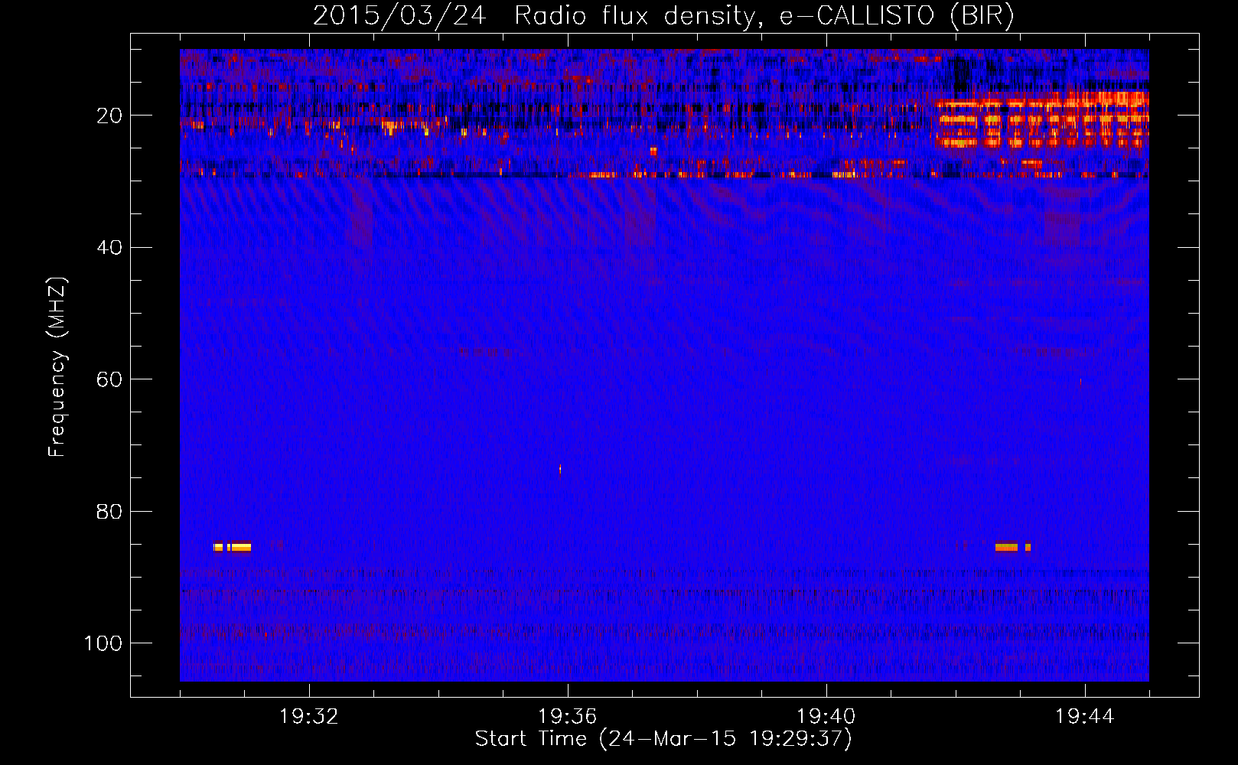The width and height of the screenshot is (1238, 765).
Task: Click the '80' frequency tick label
Action: [x=109, y=511]
